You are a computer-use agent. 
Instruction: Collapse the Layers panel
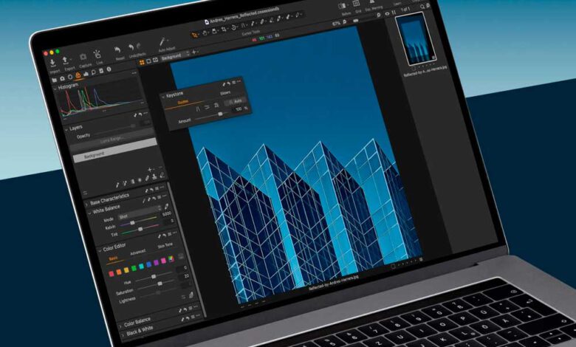66,129
